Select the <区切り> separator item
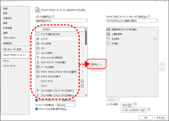Viewport: 169px width, 121px height. pyautogui.click(x=60, y=29)
